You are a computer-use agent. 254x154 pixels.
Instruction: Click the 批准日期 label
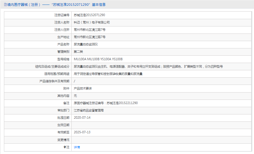63,118
